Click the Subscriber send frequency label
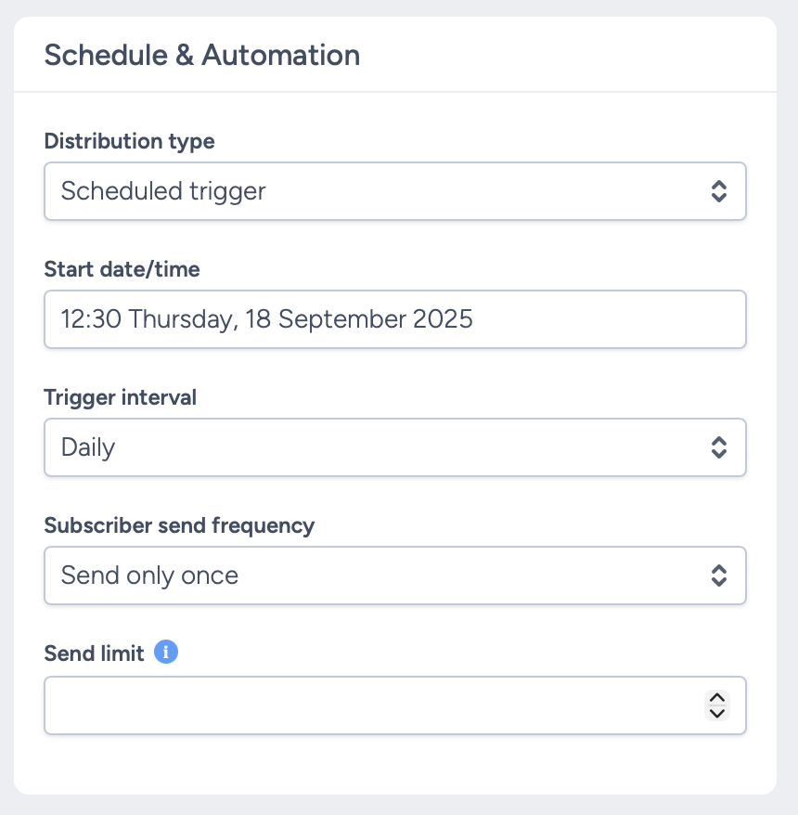The image size is (798, 815). click(179, 525)
